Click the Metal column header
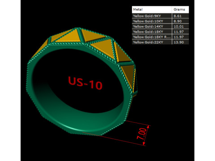The width and height of the screenshot is (215, 161). [152, 9]
